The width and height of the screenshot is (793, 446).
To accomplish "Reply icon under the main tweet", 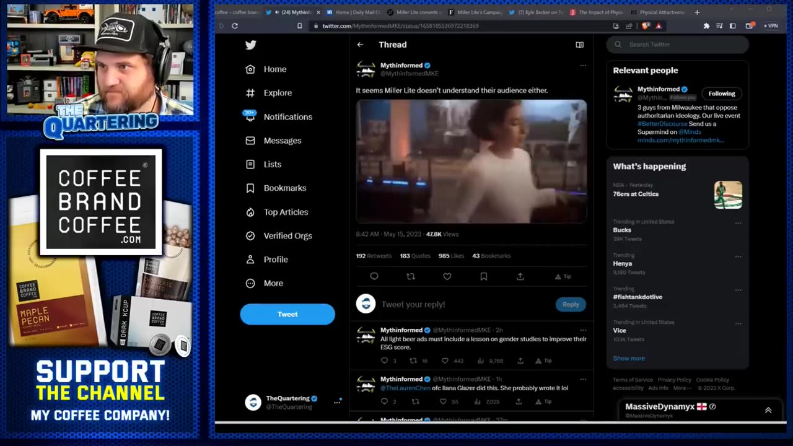I will [x=374, y=276].
